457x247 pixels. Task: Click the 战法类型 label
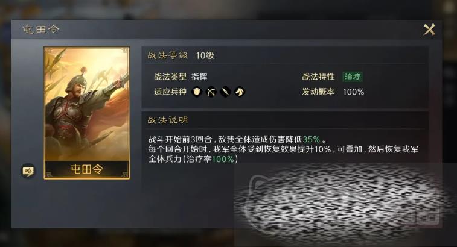[x=170, y=77]
